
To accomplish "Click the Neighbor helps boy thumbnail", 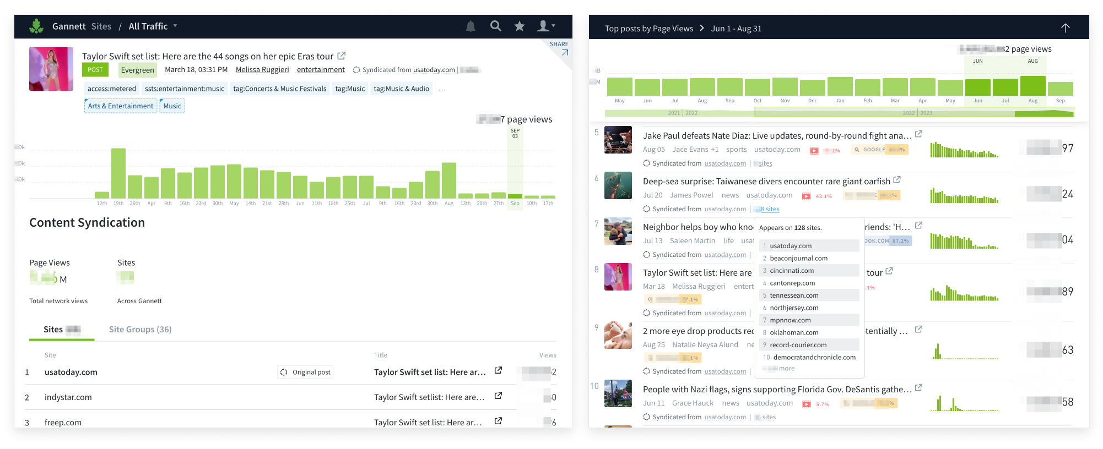I will [618, 231].
